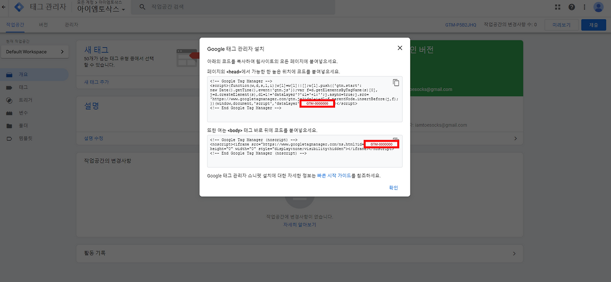
Task: Copy the body noscript code snippet
Action: pyautogui.click(x=396, y=139)
